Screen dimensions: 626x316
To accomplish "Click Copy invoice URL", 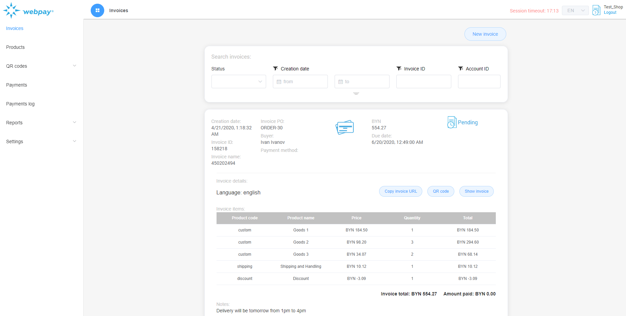I will point(400,191).
